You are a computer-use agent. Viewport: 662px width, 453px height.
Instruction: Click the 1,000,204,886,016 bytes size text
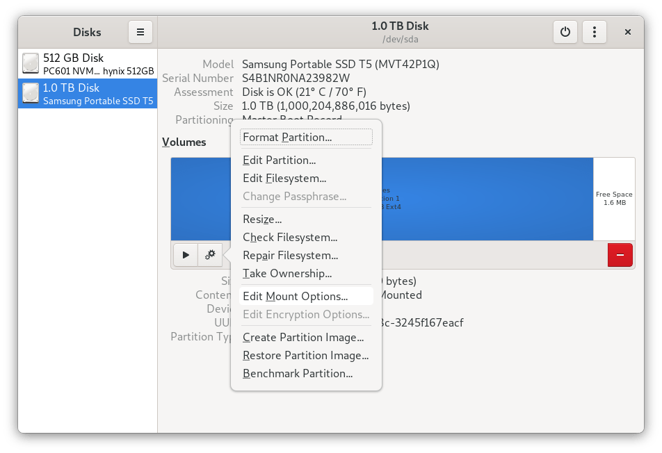pyautogui.click(x=325, y=106)
